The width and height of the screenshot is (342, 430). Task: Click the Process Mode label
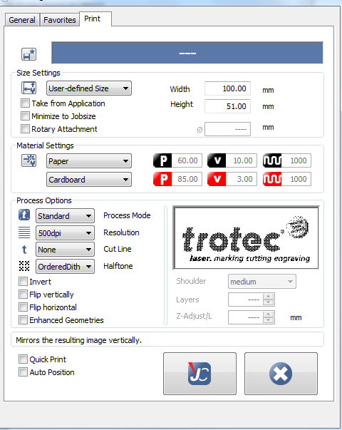coord(127,215)
